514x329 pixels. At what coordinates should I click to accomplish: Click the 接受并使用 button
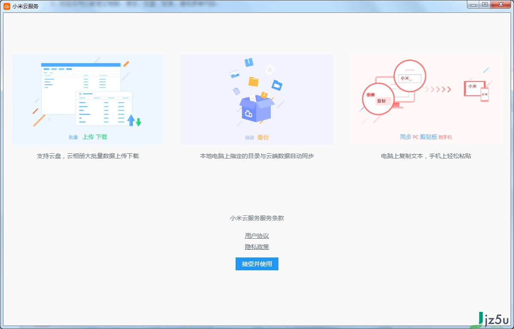257,264
